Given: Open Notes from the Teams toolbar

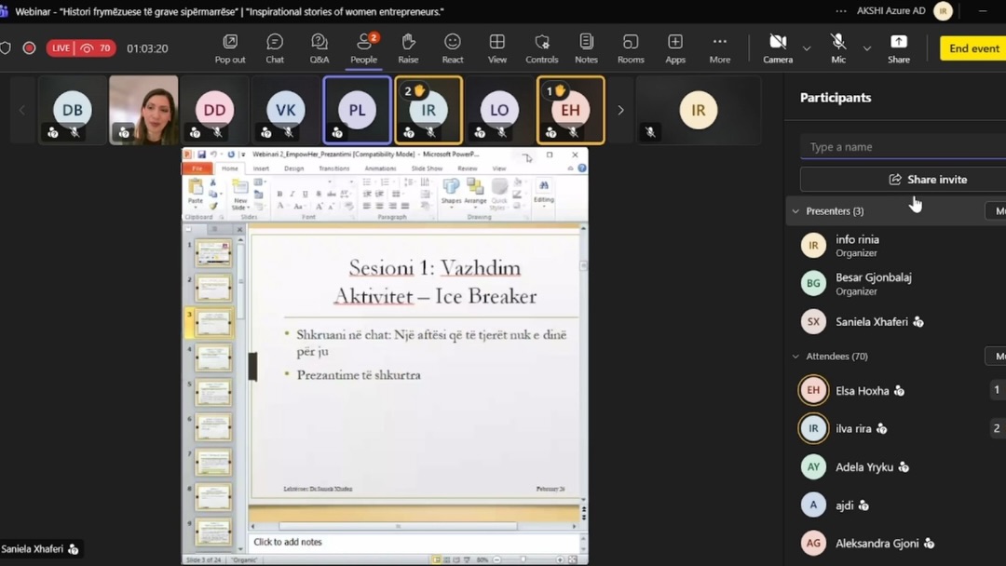Looking at the screenshot, I should click(586, 48).
